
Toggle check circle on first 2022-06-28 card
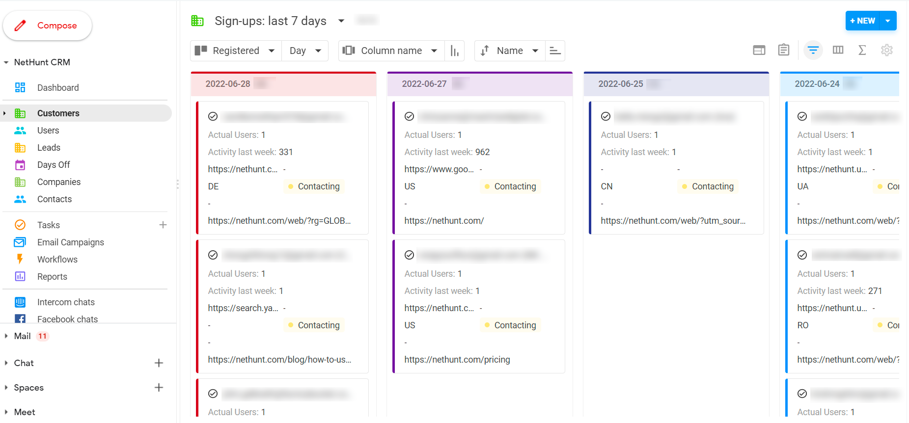click(x=213, y=116)
